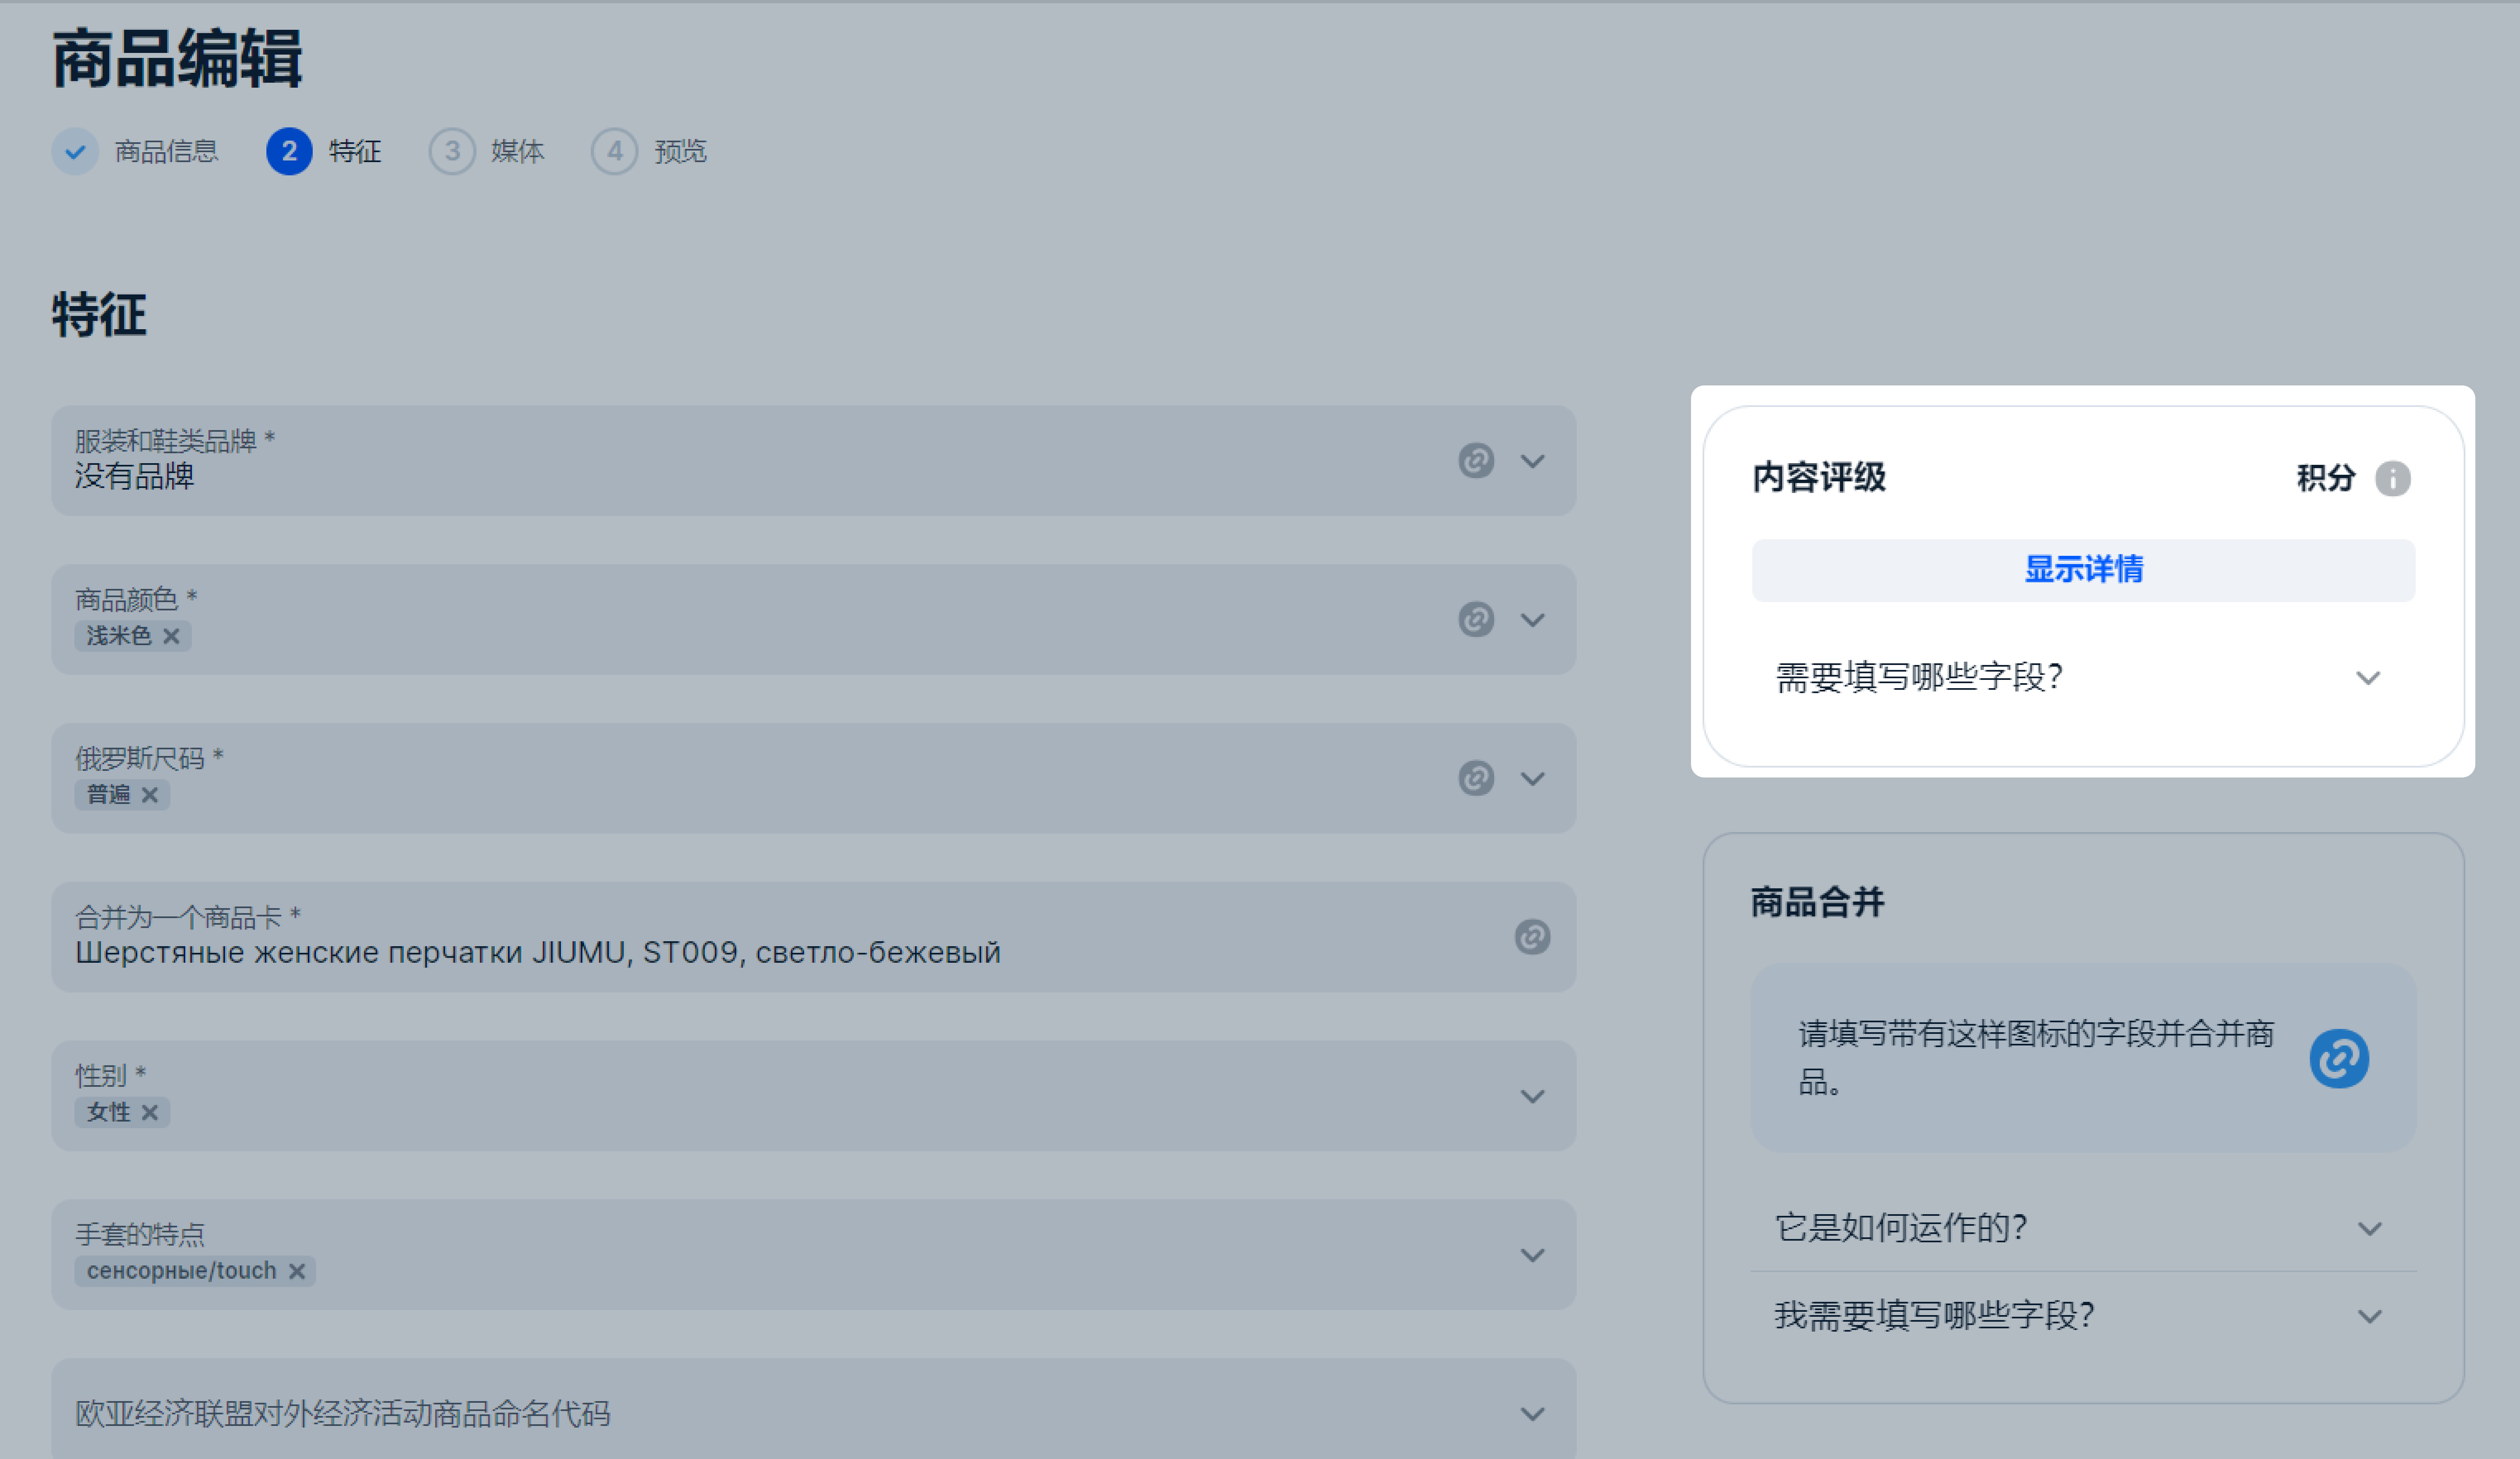Expand 需要填写哪些字段? in 内容评级
This screenshot has width=2520, height=1459.
click(2083, 677)
